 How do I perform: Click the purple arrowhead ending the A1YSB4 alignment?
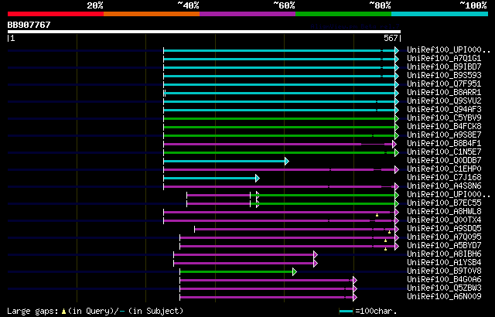(316, 263)
